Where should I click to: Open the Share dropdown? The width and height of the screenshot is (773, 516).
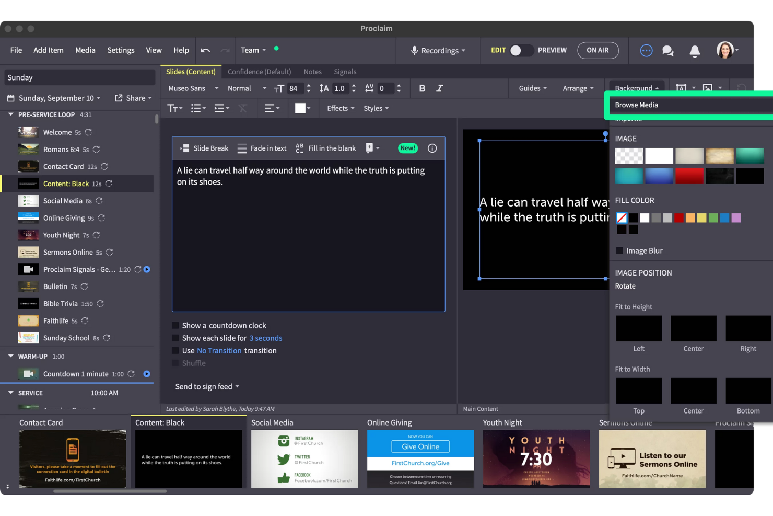(x=133, y=98)
